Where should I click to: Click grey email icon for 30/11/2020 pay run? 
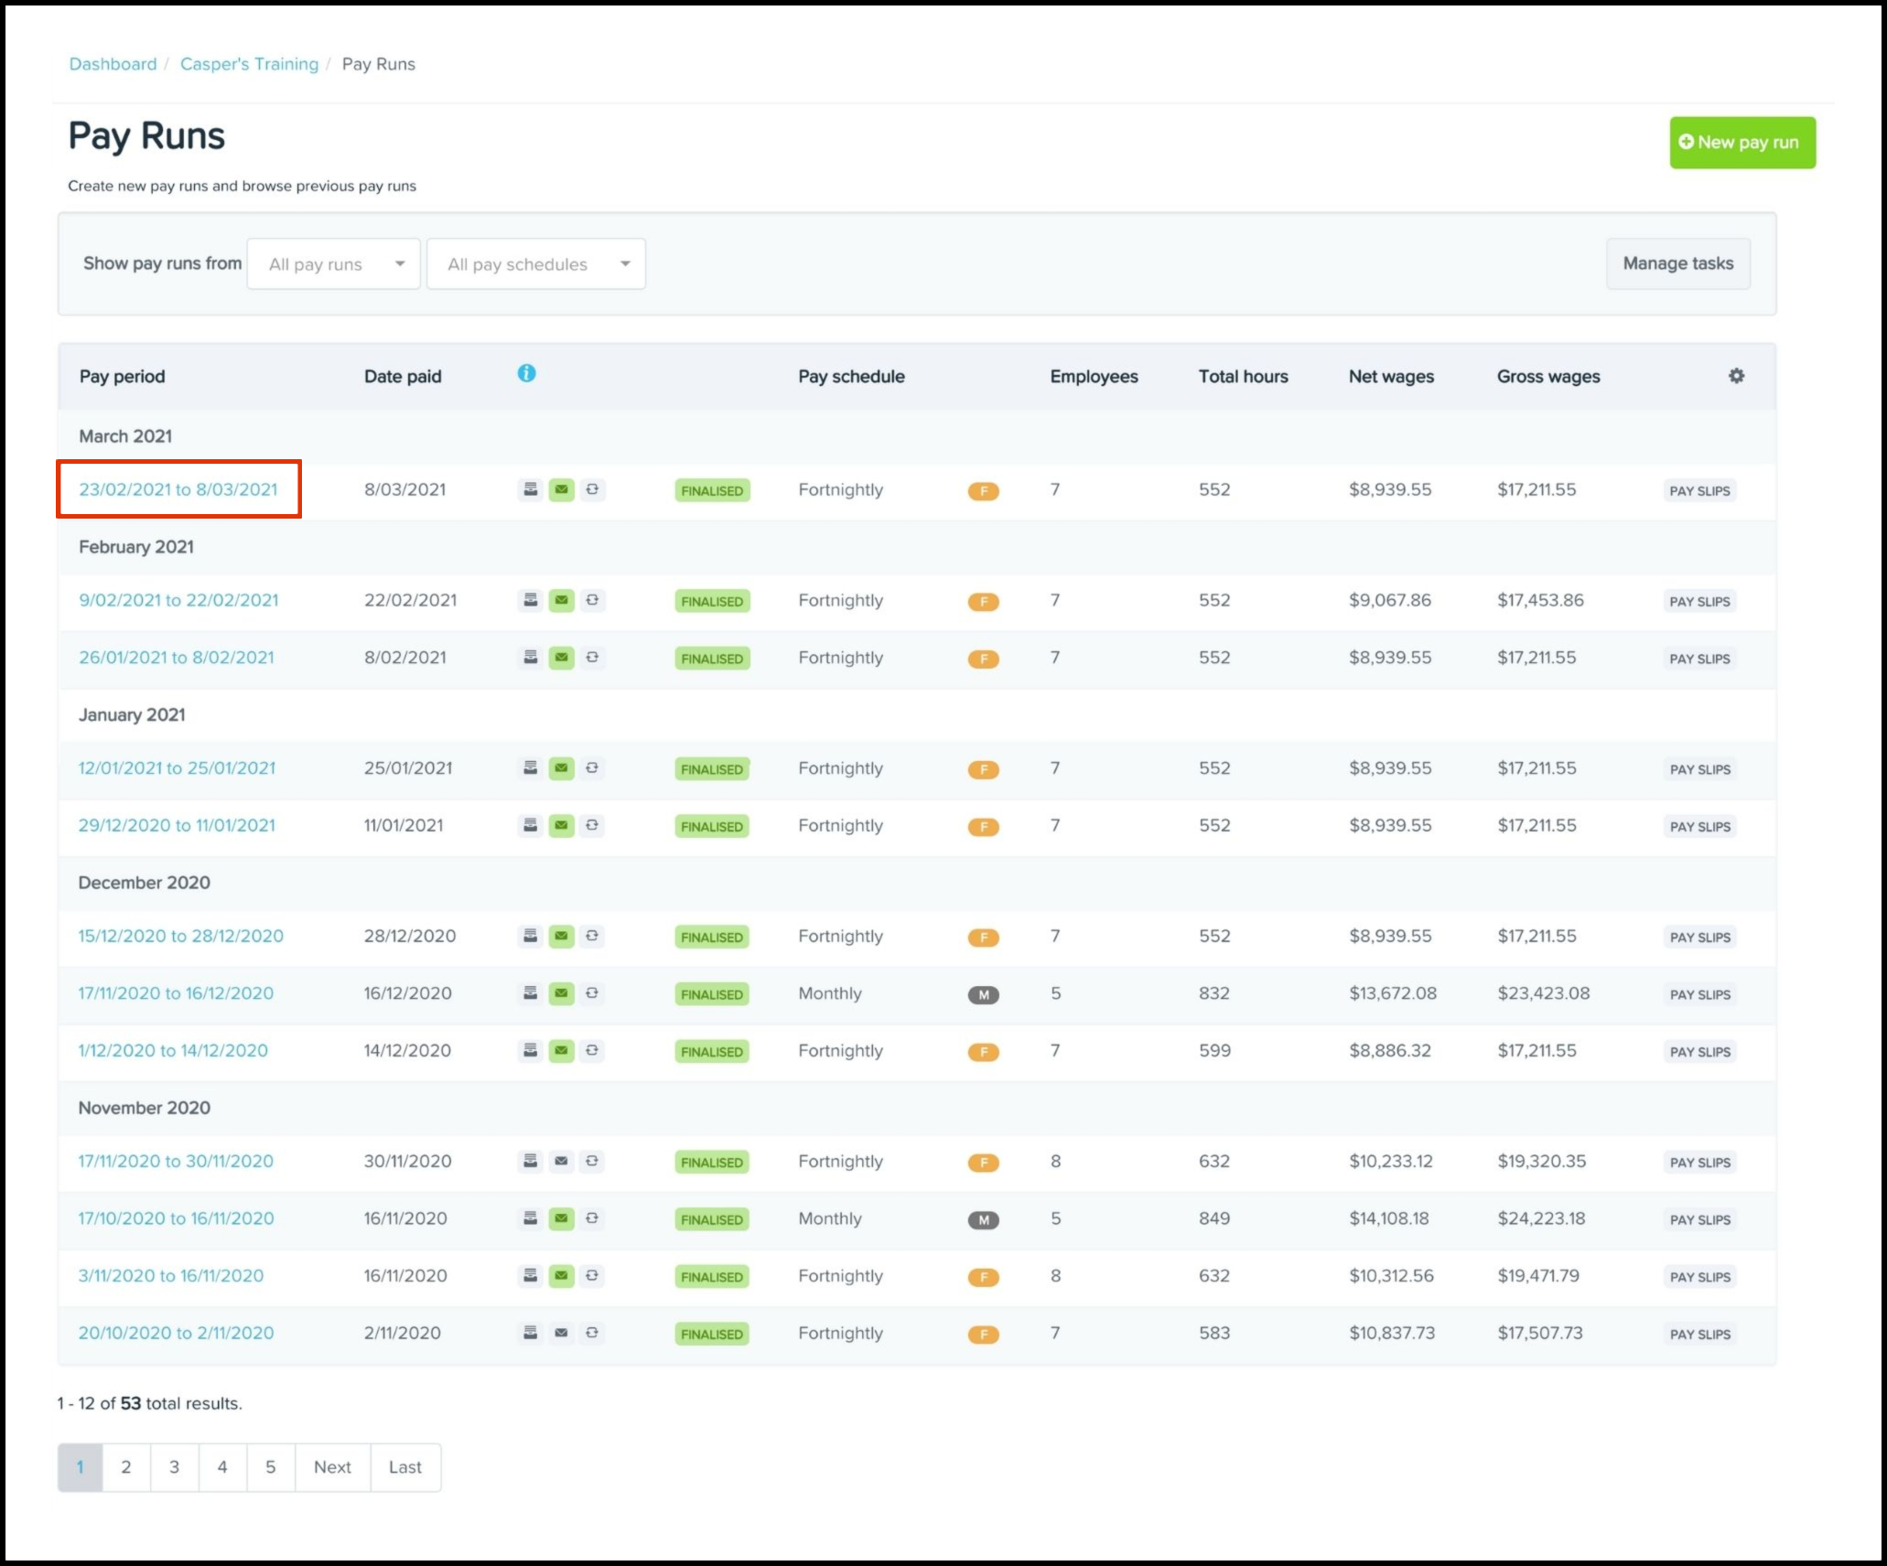[x=561, y=1162]
